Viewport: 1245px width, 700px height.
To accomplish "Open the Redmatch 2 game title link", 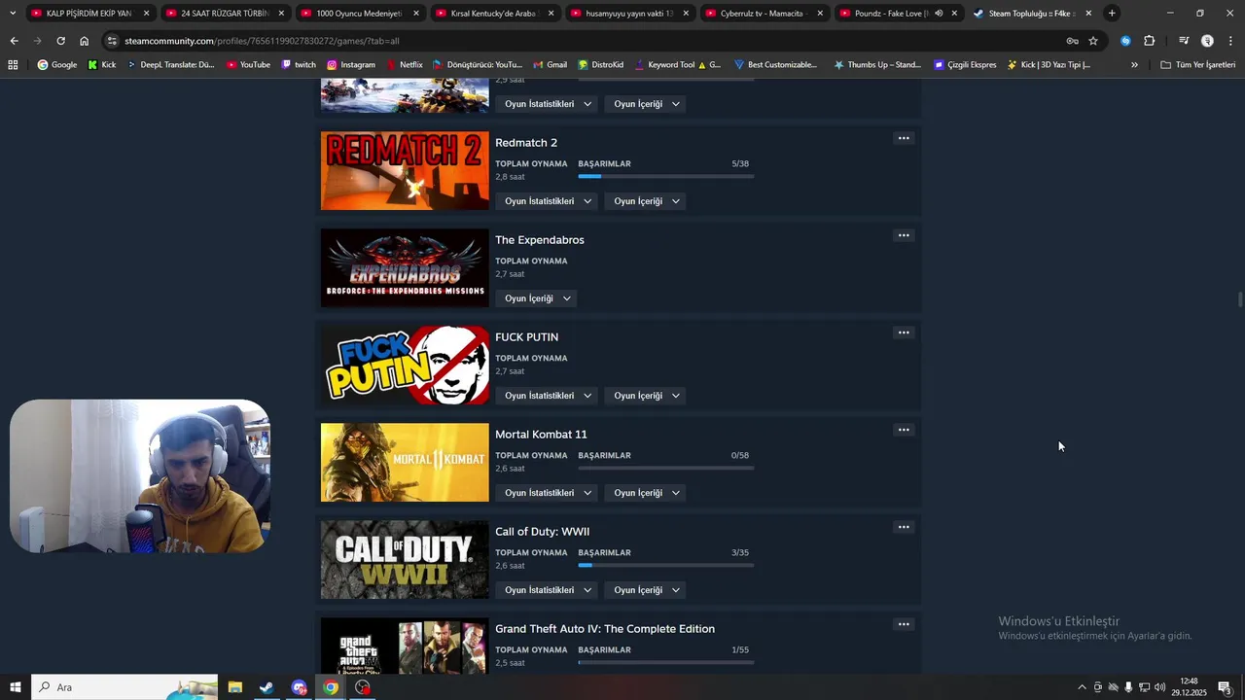I will click(526, 143).
